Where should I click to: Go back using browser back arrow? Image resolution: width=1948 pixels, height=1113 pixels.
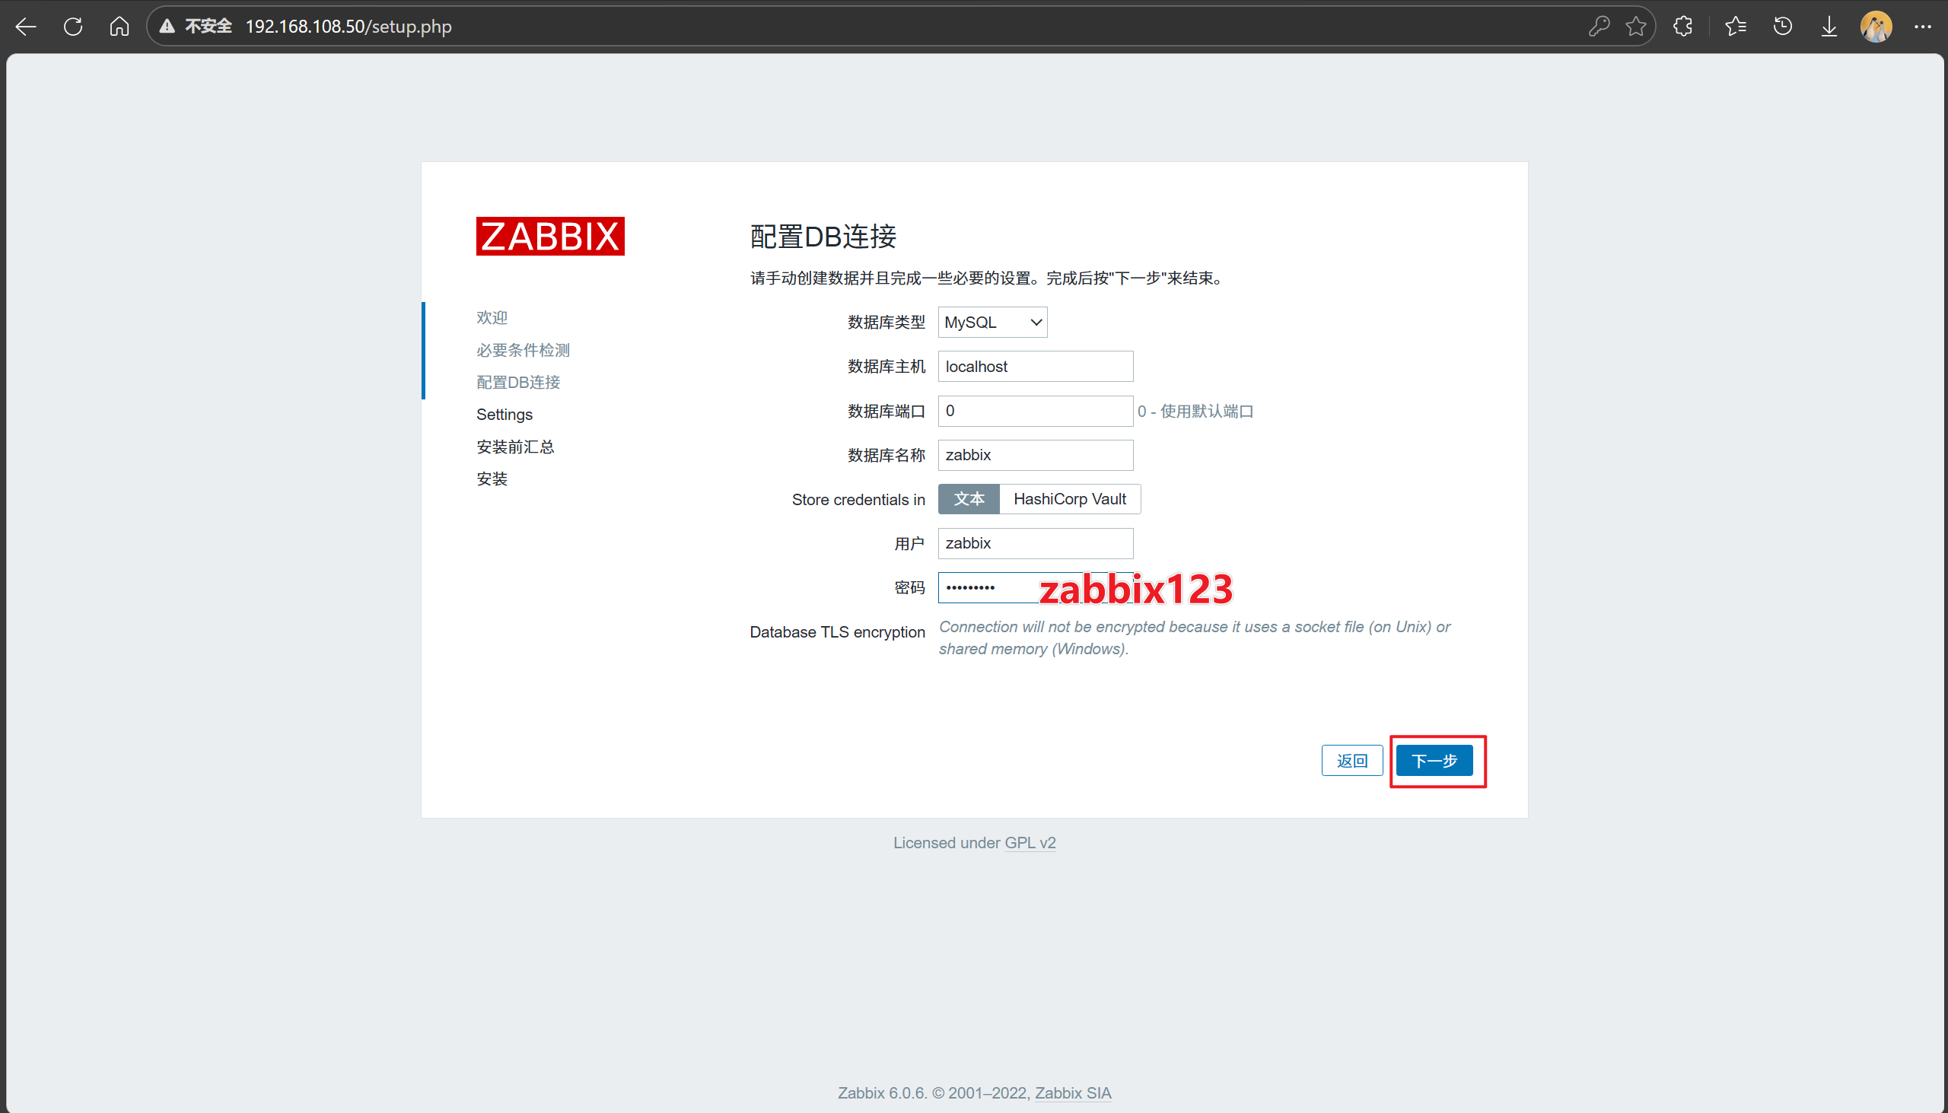point(26,27)
